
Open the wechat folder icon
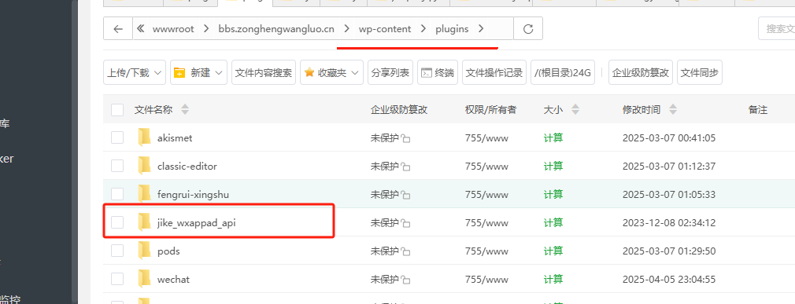pyautogui.click(x=145, y=279)
